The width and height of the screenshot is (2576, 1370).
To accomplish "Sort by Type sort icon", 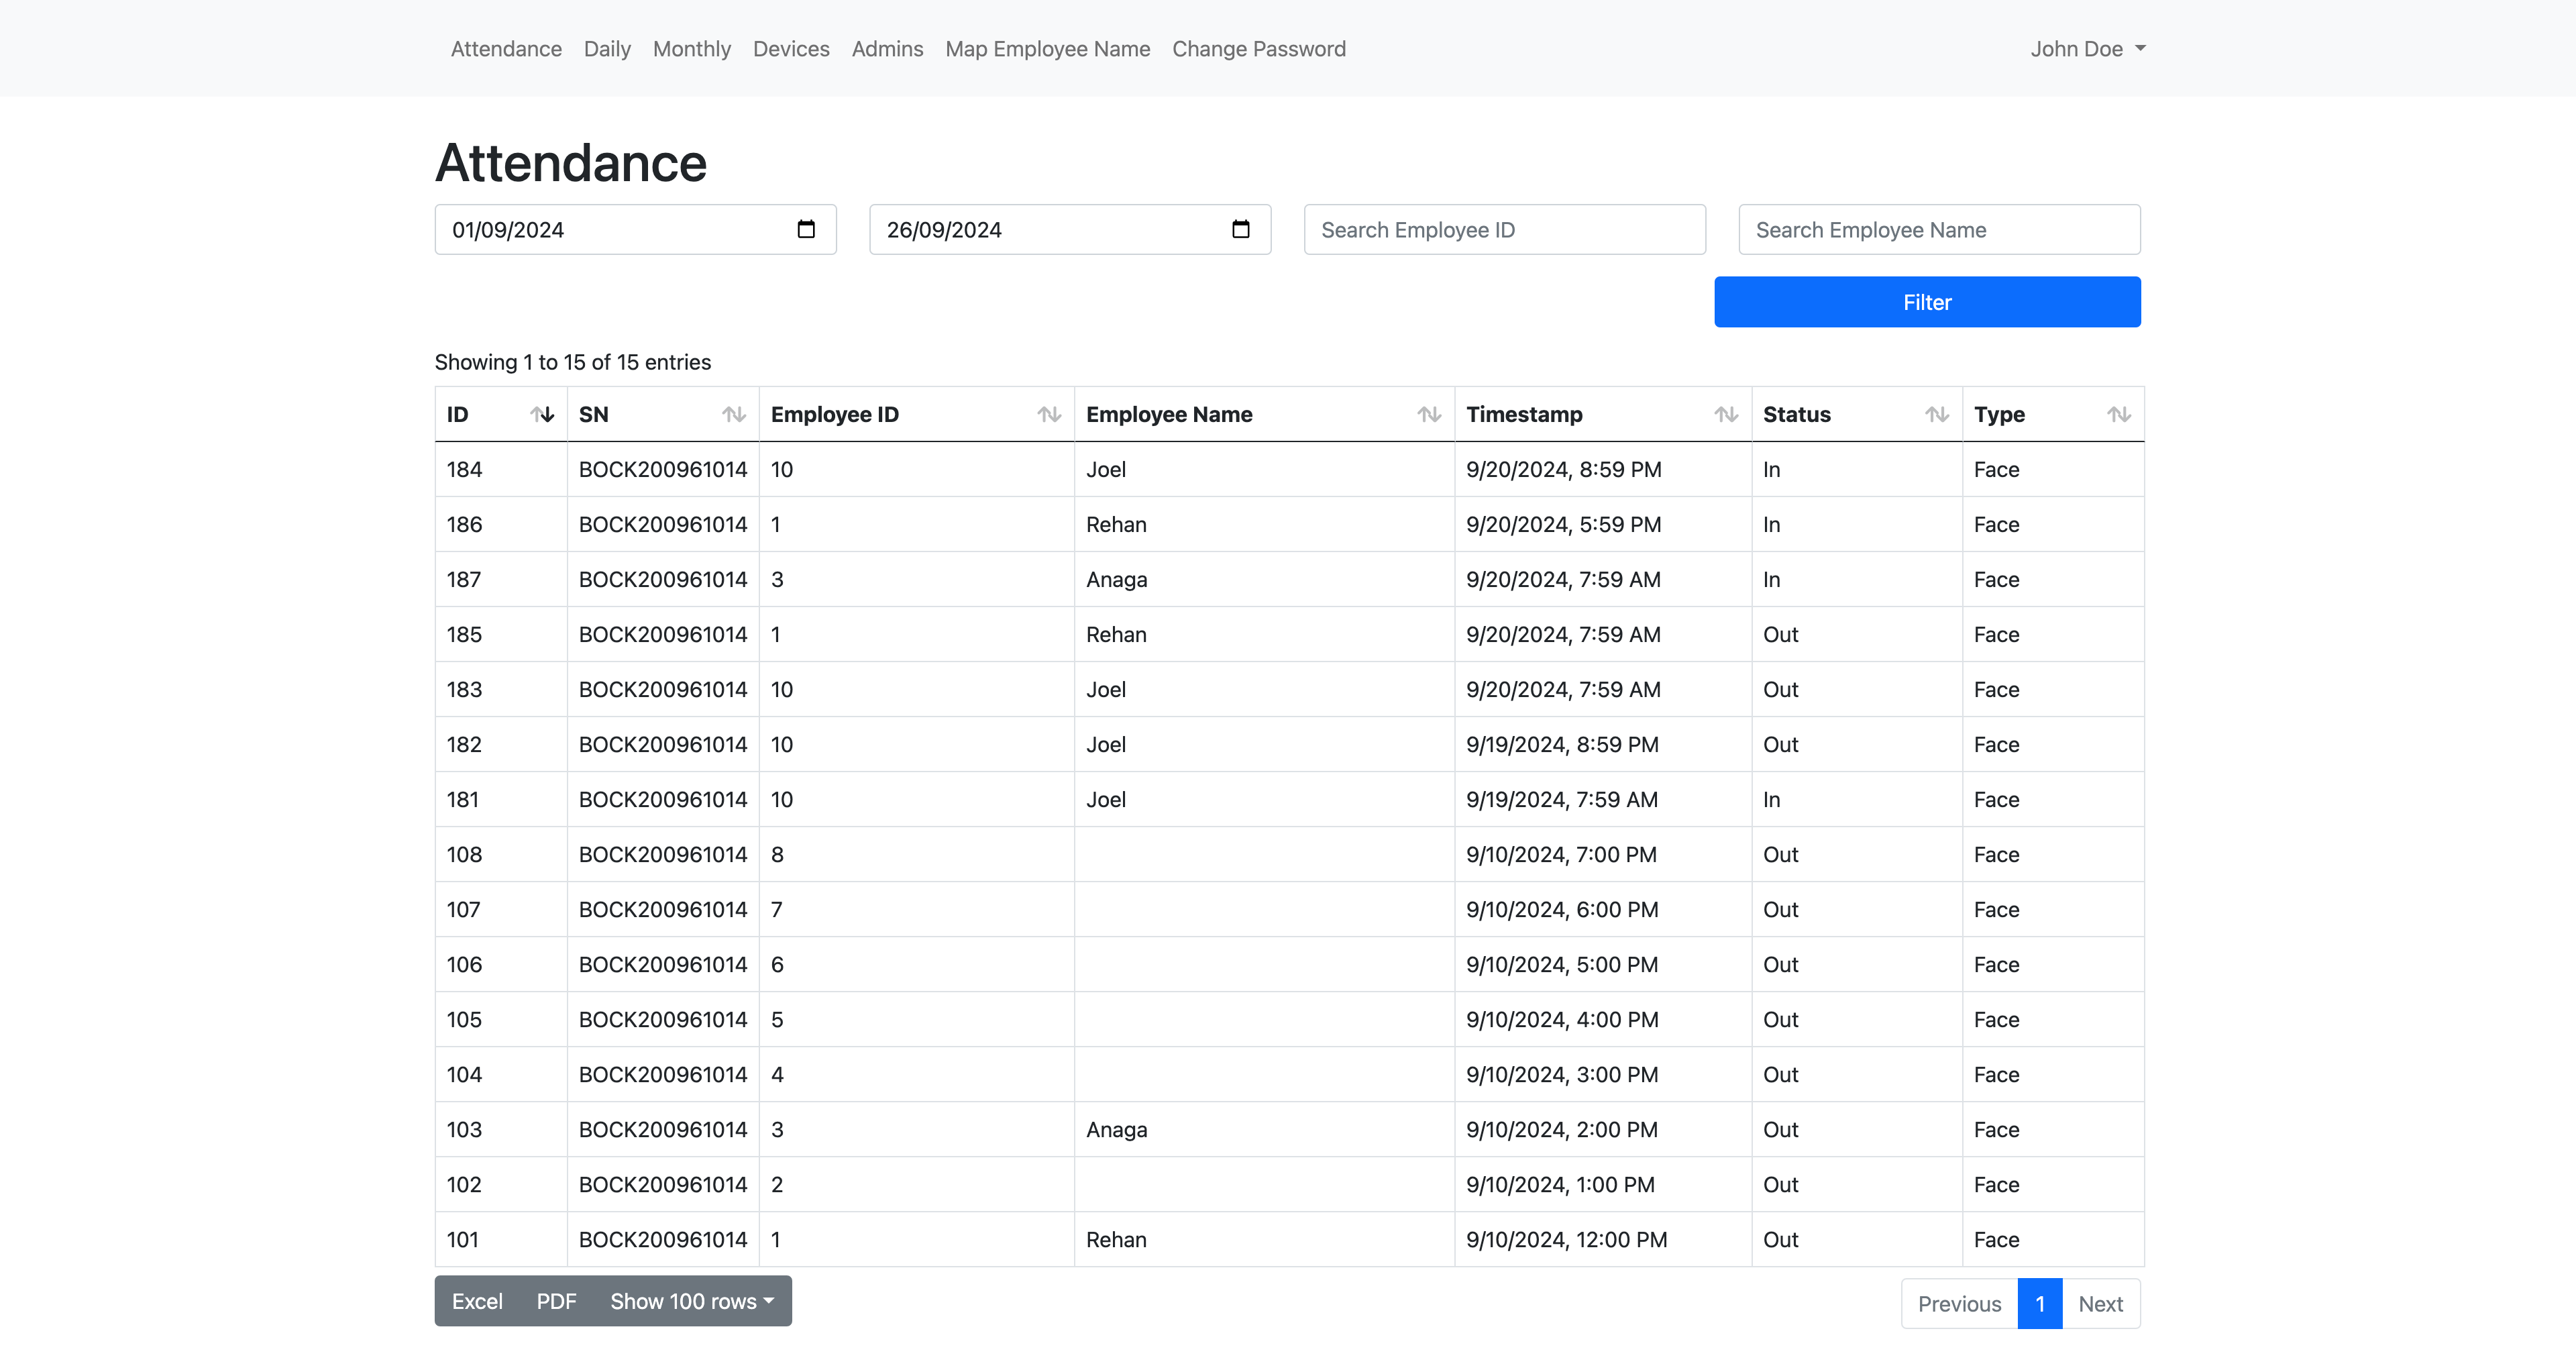I will click(x=2119, y=414).
